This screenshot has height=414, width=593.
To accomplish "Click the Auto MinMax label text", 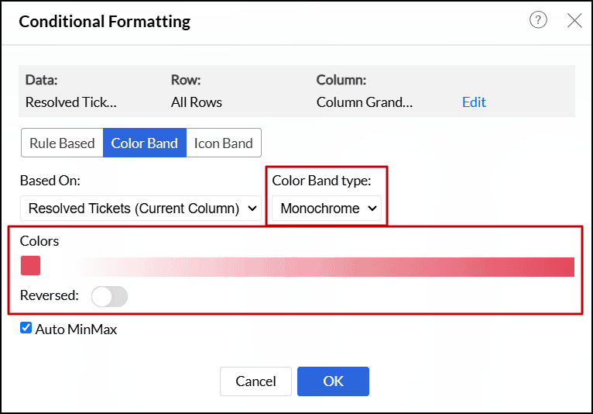I will click(x=77, y=329).
